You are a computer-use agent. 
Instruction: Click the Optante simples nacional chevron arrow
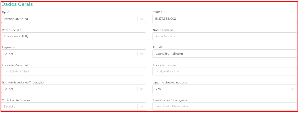point(293,89)
